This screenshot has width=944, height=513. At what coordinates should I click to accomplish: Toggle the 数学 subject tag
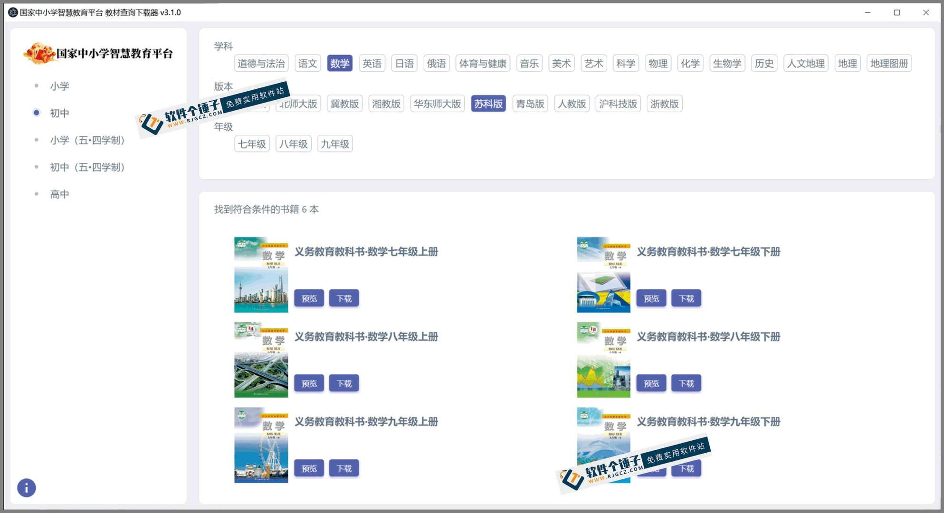point(340,63)
